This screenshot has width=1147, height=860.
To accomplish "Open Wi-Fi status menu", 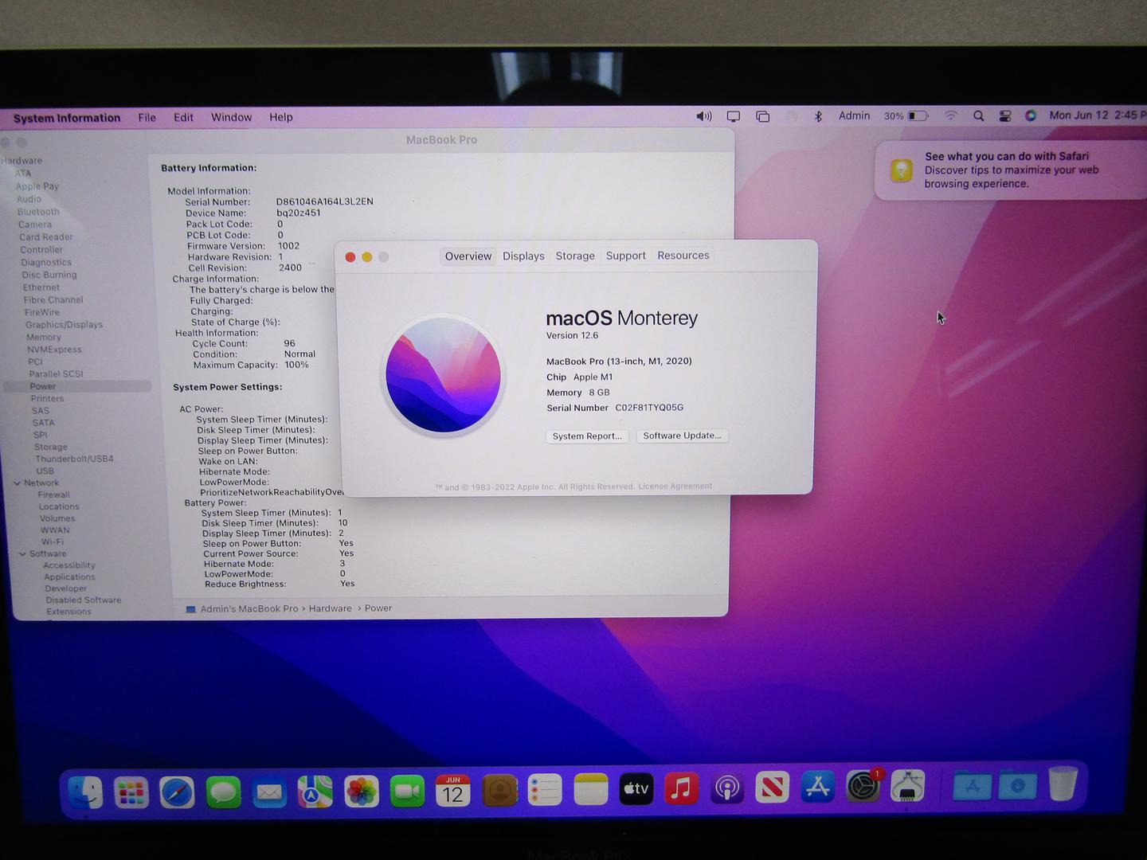I will pyautogui.click(x=950, y=115).
